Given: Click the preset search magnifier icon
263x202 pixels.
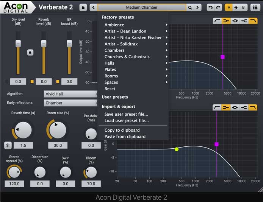Looking at the screenshot, I should (x=190, y=8).
